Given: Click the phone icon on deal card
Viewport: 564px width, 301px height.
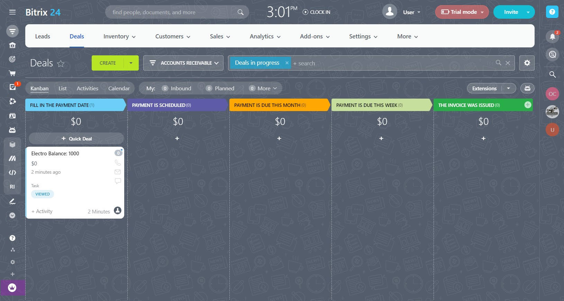Looking at the screenshot, I should click(118, 163).
